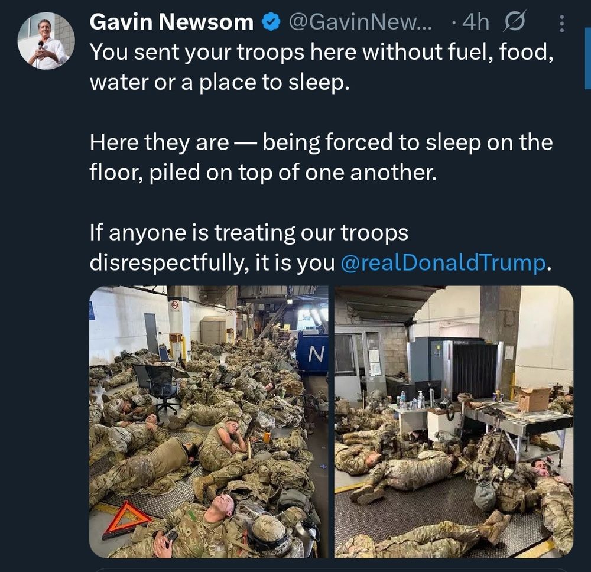
Task: Select the line starting 'Here they are'
Action: pos(321,142)
